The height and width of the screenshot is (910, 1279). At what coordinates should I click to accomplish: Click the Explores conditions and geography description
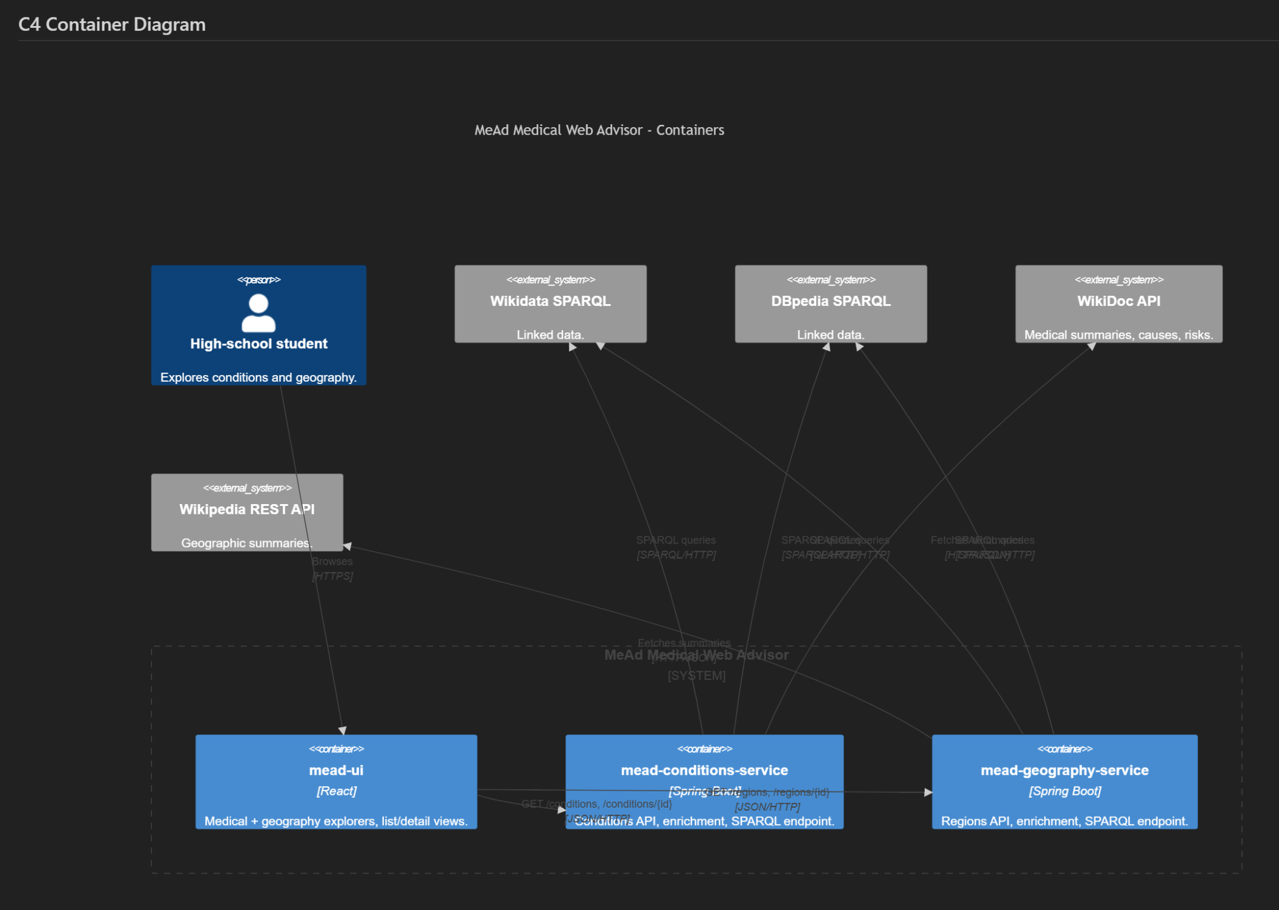259,377
